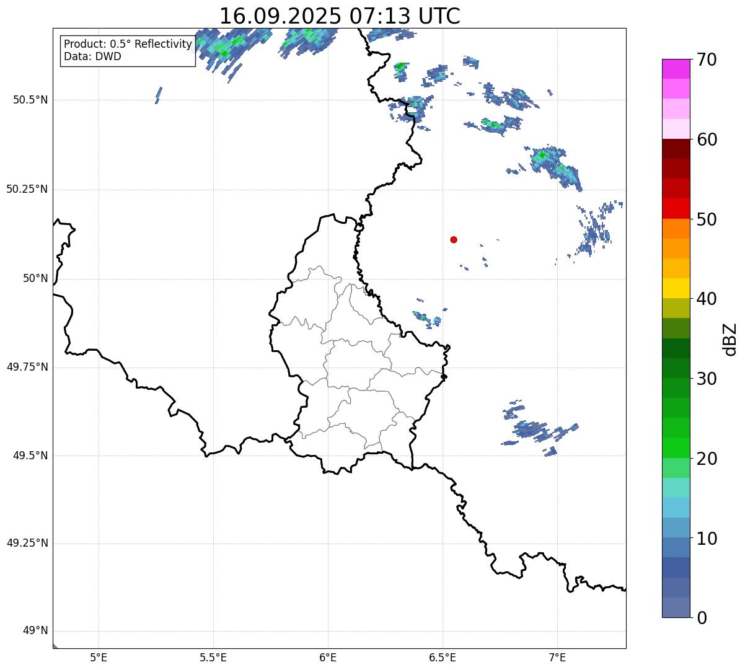The width and height of the screenshot is (745, 670).
Task: Click the 'dBZ' colorbar label
Action: pos(730,338)
